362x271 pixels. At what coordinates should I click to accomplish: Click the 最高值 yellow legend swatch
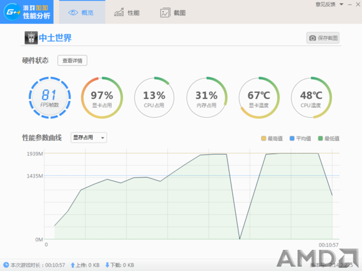point(263,138)
